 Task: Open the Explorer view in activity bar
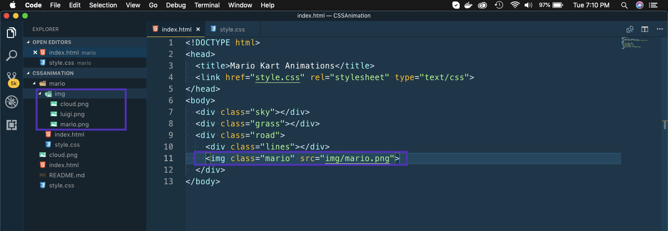[x=12, y=33]
